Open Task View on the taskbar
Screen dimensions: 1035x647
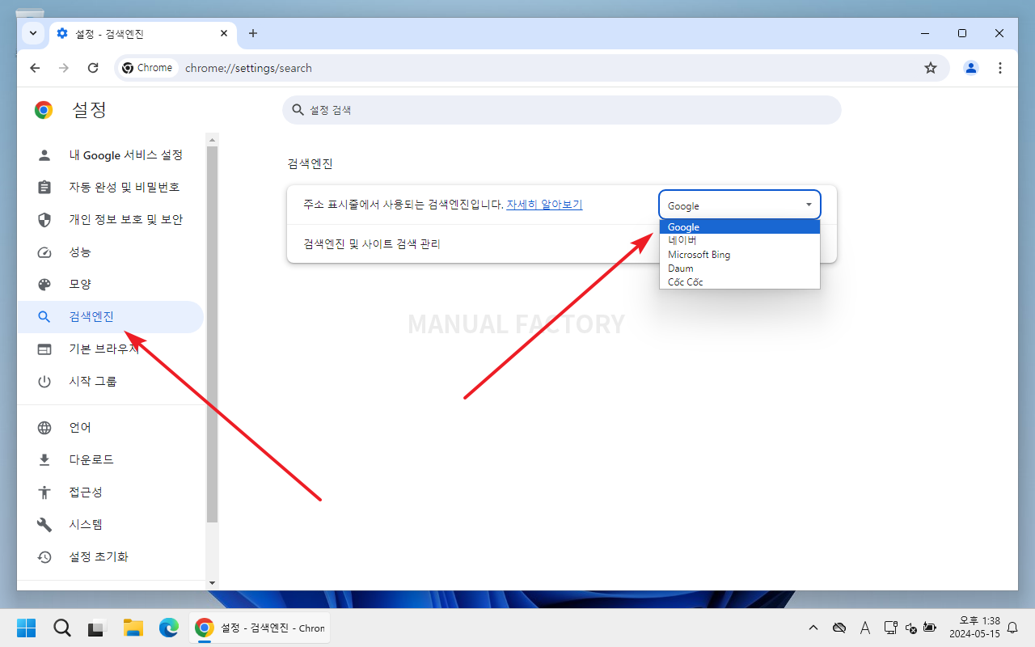pos(98,628)
